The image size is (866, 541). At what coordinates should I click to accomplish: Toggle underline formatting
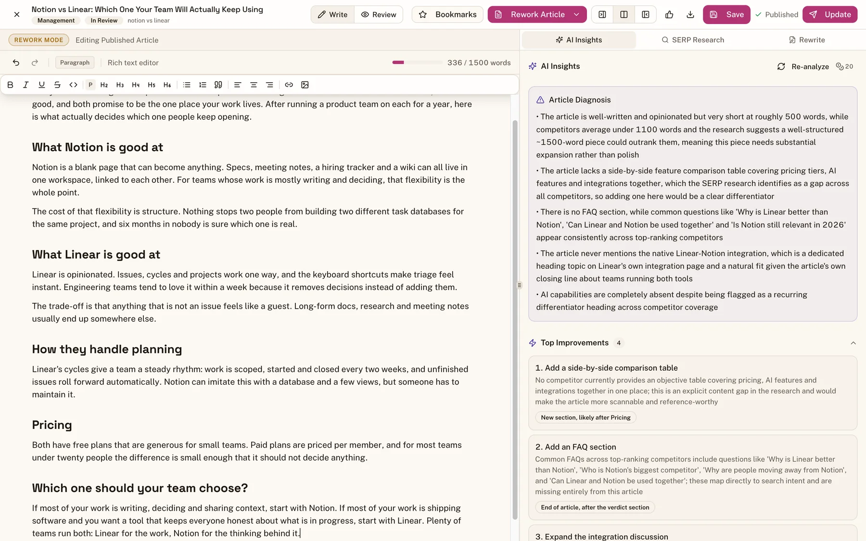42,85
